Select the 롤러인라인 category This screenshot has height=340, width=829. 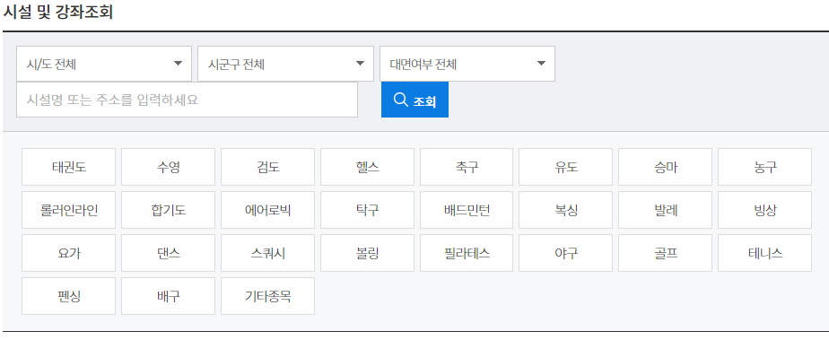click(x=69, y=210)
